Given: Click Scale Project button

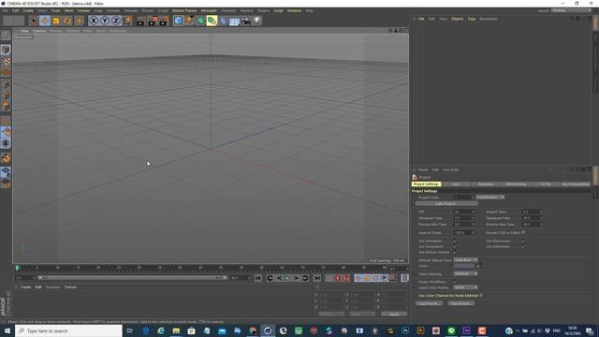Looking at the screenshot, I should [446, 204].
